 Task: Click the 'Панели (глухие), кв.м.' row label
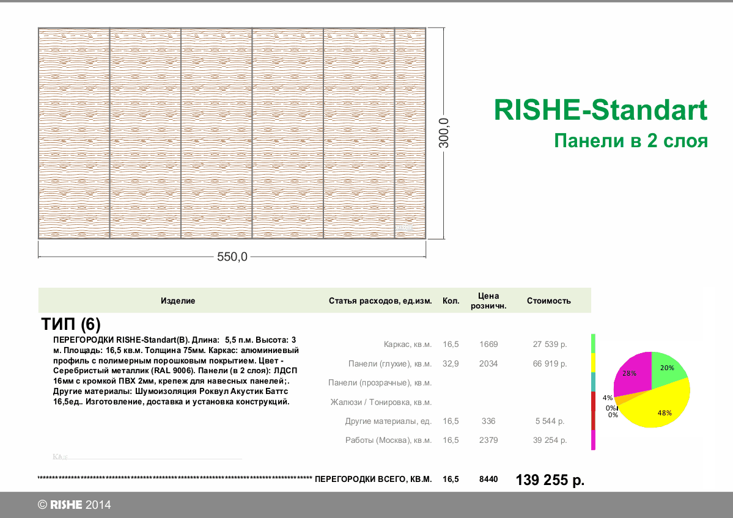coord(390,363)
